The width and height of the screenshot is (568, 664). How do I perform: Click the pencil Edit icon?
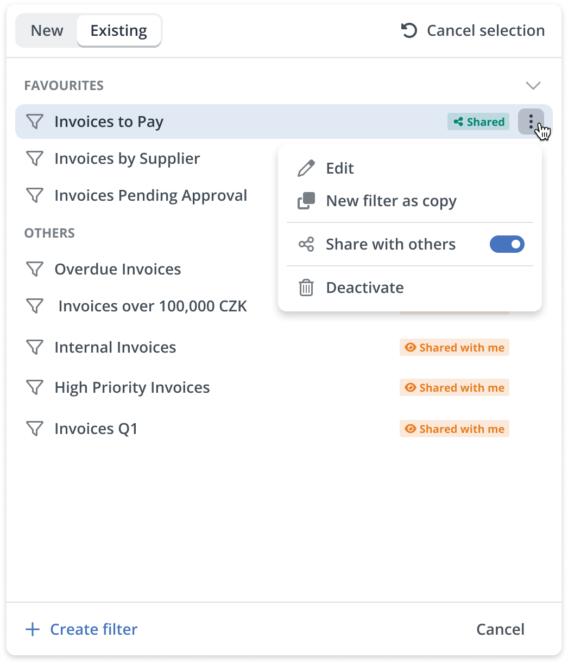(306, 168)
